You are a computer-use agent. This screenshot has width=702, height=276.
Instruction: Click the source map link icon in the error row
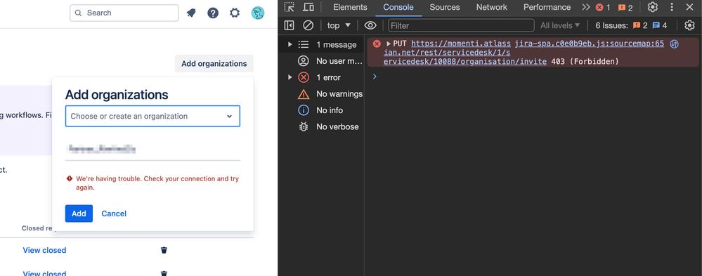(x=675, y=44)
